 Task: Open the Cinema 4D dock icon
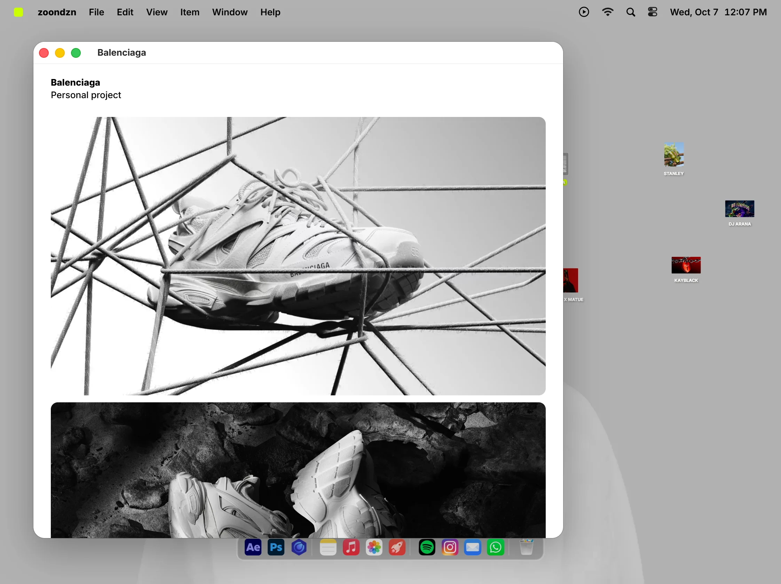(x=299, y=547)
